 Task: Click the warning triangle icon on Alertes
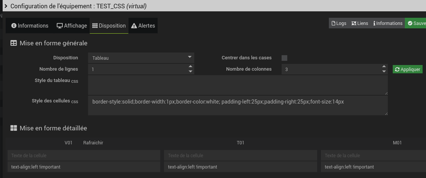coord(134,26)
